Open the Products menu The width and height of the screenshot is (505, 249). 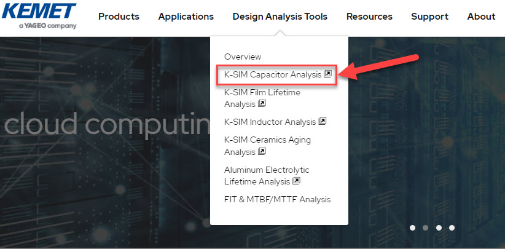coord(119,17)
